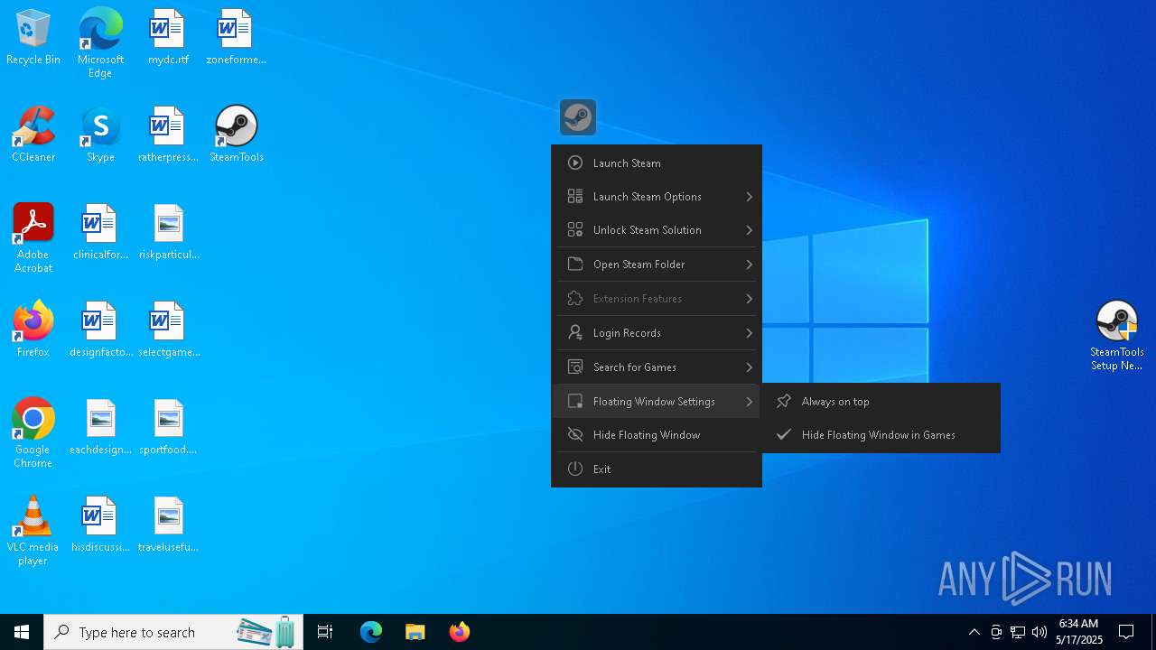Viewport: 1156px width, 650px height.
Task: Select mydc.rtf desktop file
Action: (x=168, y=38)
